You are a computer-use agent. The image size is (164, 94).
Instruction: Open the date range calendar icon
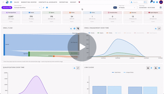tap(161, 8)
